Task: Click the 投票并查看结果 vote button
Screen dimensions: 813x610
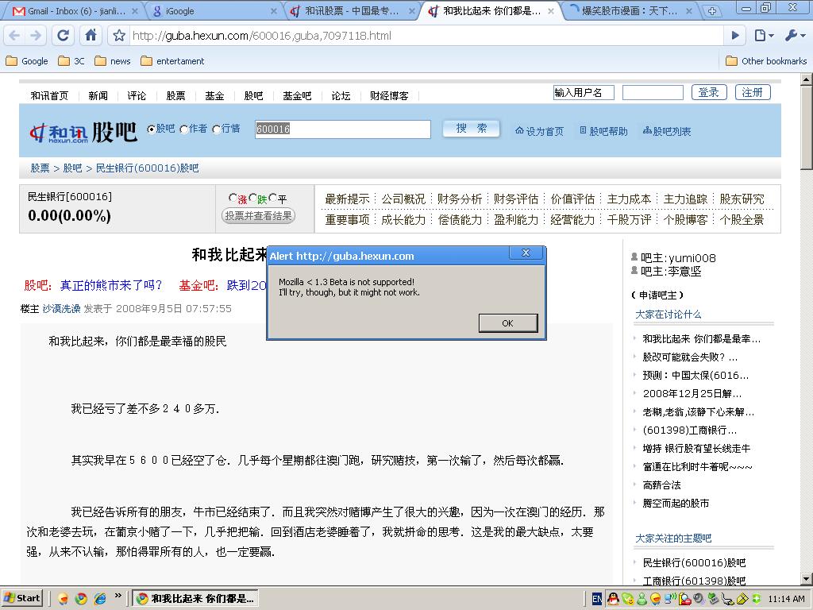Action: (258, 216)
